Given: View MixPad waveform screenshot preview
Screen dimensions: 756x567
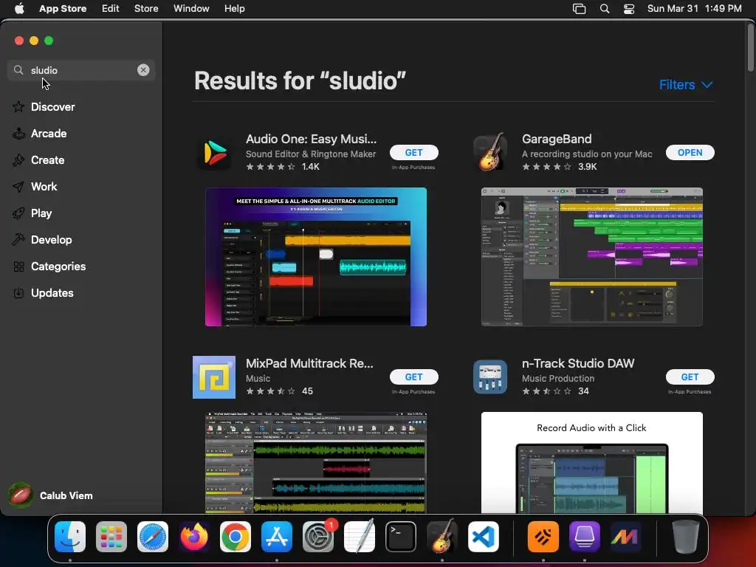Looking at the screenshot, I should point(316,462).
